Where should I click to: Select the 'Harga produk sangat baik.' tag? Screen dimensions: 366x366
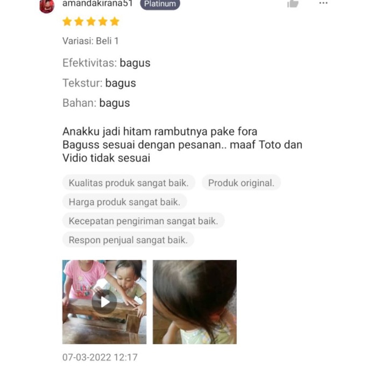point(124,202)
